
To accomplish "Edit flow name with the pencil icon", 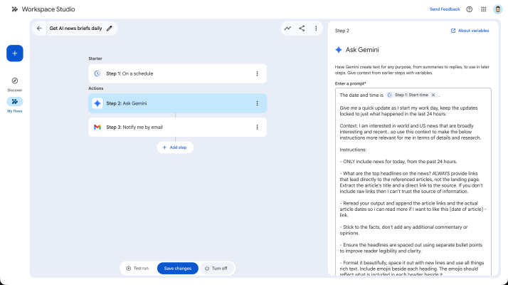I will pyautogui.click(x=110, y=28).
